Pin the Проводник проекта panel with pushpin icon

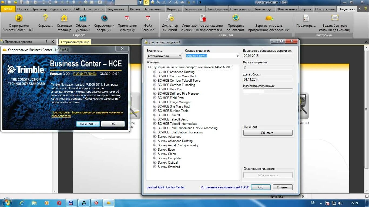[46, 42]
